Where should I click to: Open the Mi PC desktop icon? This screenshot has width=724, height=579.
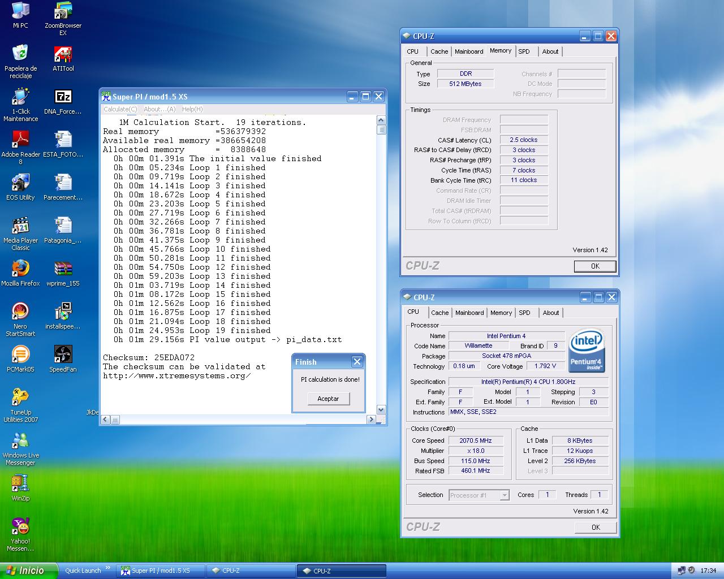tap(20, 15)
